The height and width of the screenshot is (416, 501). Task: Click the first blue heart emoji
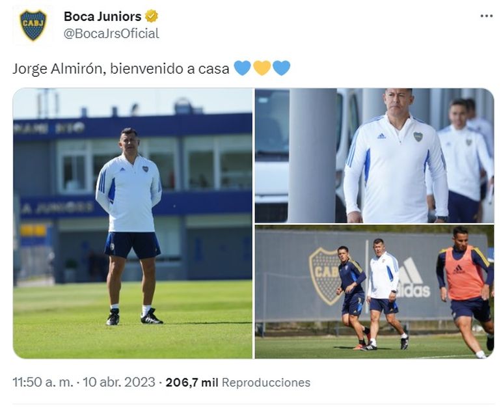(x=243, y=68)
